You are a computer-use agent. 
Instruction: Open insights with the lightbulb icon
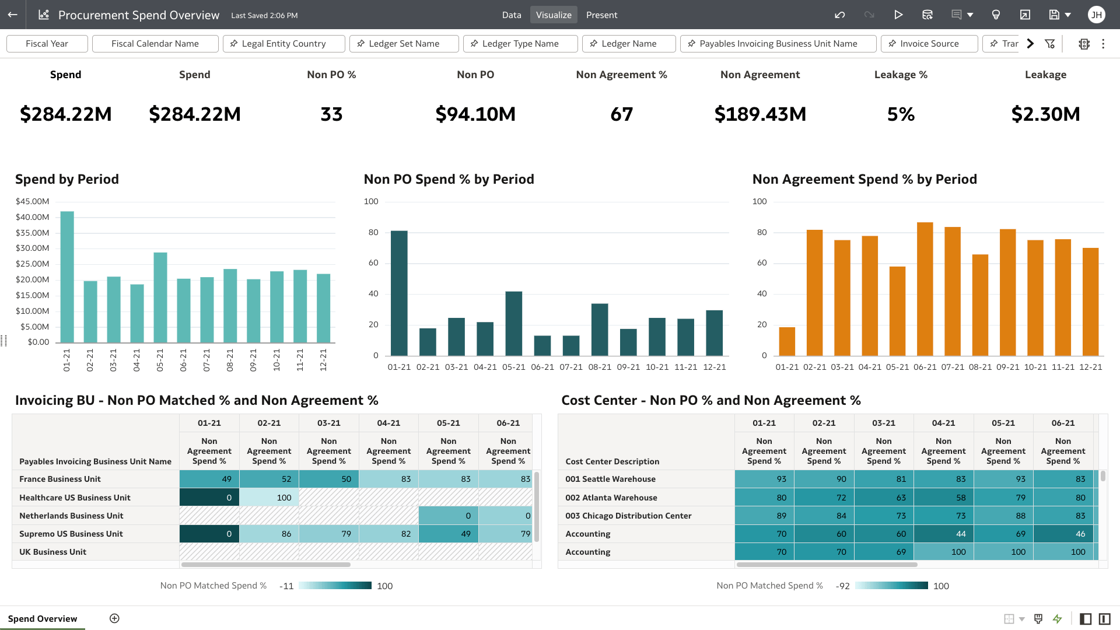(996, 15)
